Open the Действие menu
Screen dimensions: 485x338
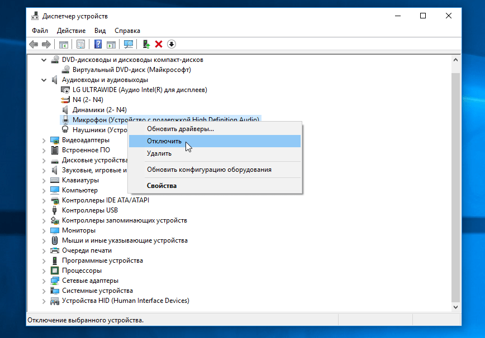coord(71,31)
